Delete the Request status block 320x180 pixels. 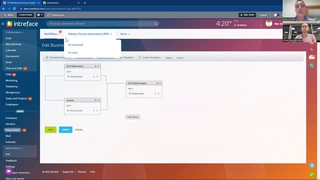[x=98, y=100]
